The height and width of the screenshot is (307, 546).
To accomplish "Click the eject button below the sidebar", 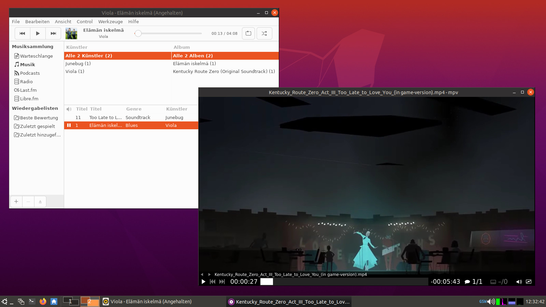I will tap(40, 202).
